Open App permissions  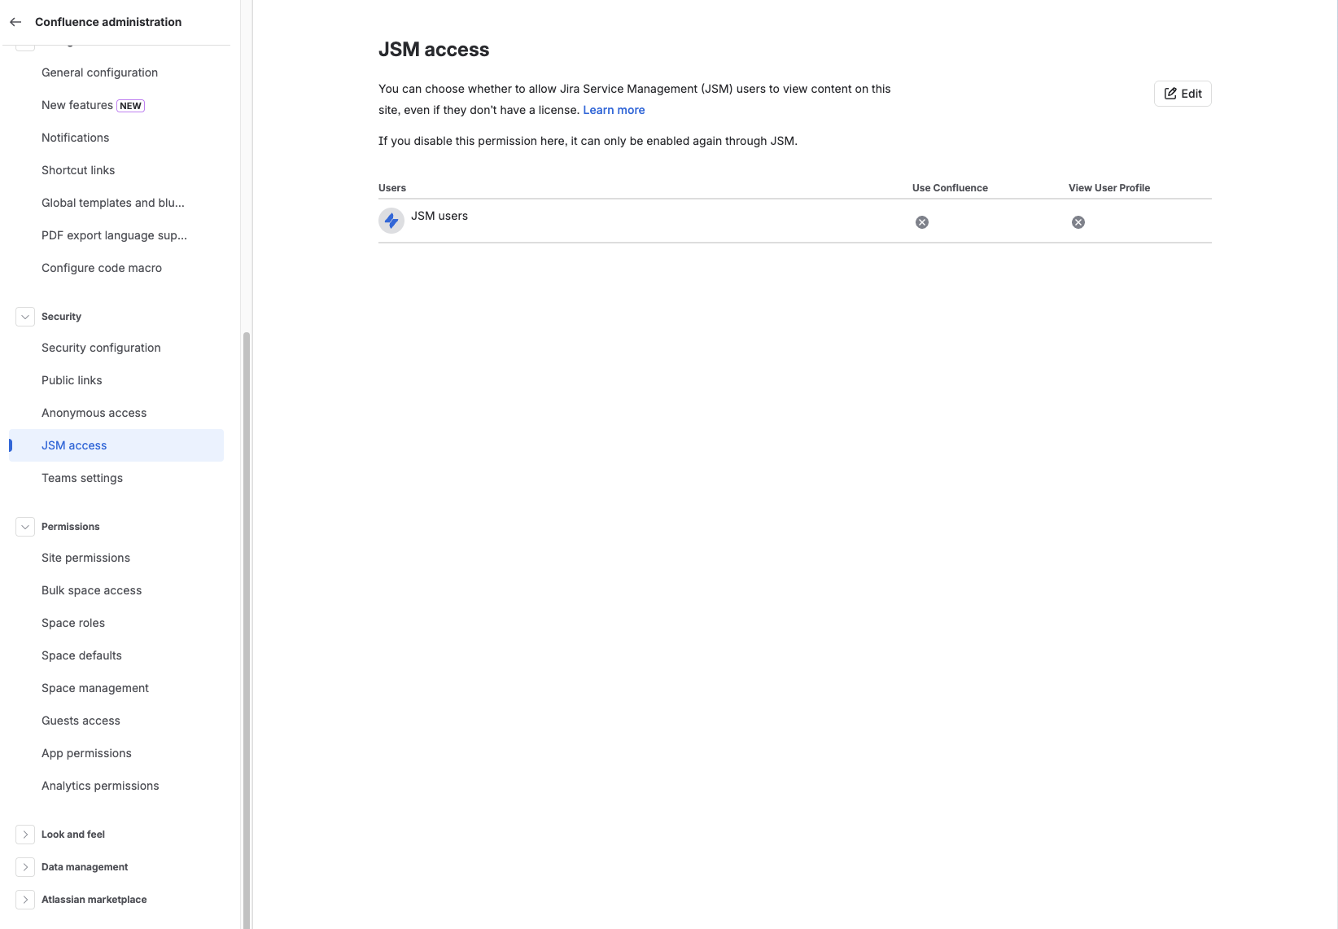[116, 753]
